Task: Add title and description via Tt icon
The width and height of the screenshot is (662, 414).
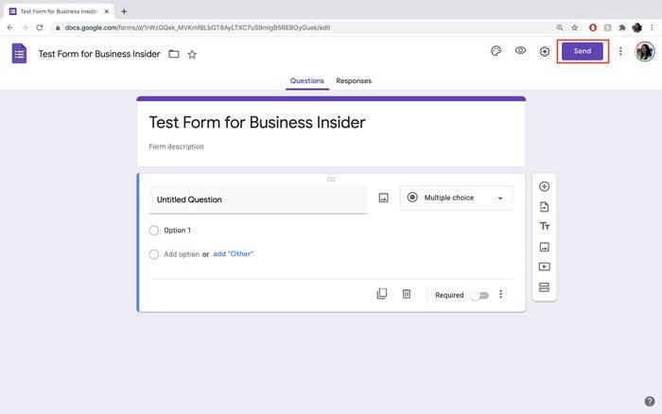Action: click(x=544, y=226)
